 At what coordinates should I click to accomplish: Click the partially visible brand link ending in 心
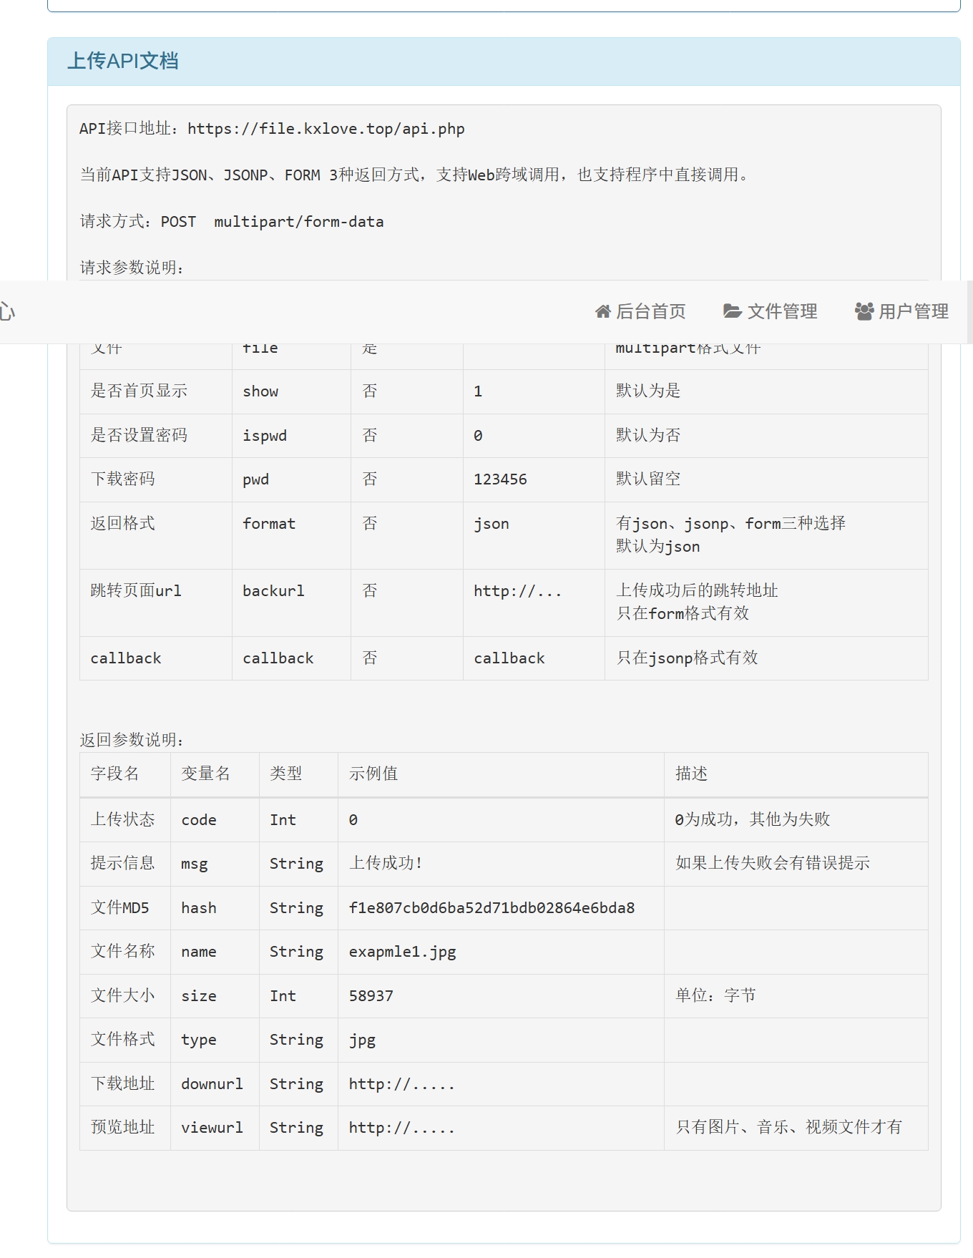[7, 312]
